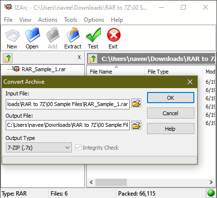Minimize the IZArc window

162,7
